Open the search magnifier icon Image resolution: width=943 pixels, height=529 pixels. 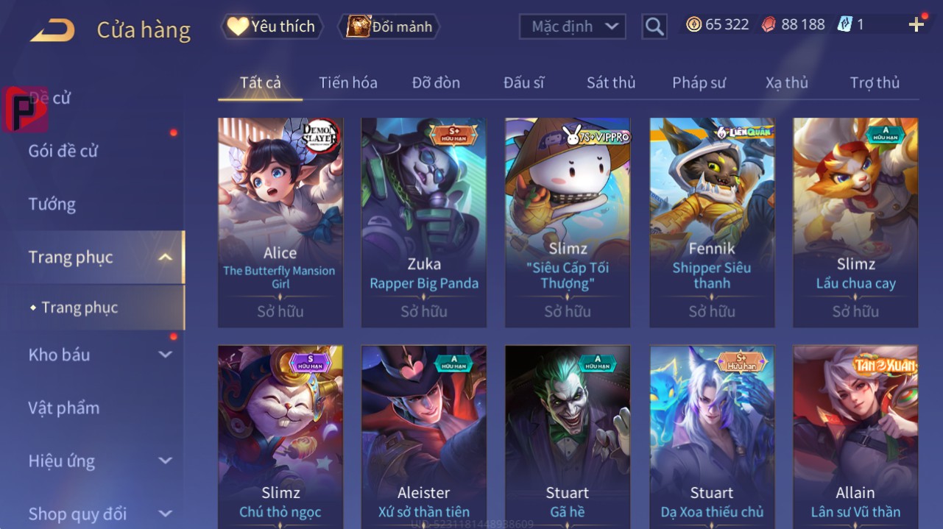click(x=654, y=27)
